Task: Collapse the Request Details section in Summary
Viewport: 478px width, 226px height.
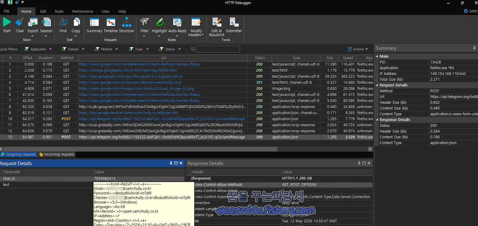Action: [377, 85]
